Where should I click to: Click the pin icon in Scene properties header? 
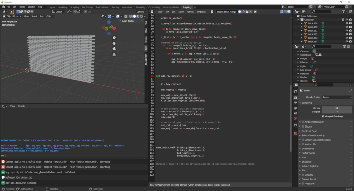[350, 90]
